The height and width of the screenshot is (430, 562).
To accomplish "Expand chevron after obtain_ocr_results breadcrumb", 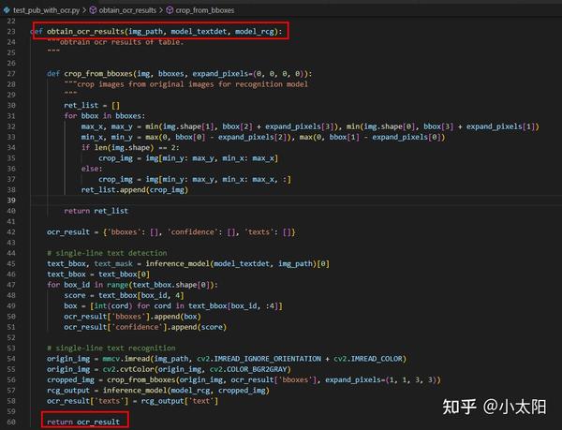I will pos(161,10).
